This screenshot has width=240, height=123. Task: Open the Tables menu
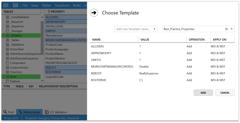click(x=46, y=5)
